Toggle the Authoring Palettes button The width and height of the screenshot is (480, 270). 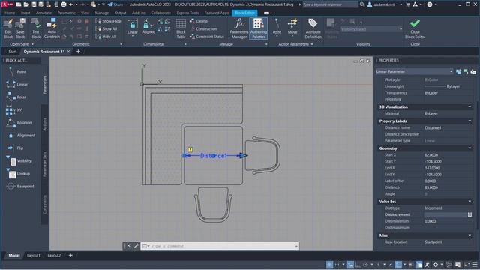(x=259, y=28)
